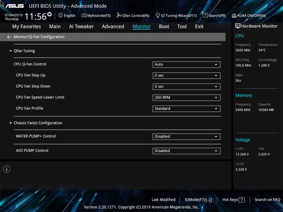Click MyFavorite(F3) label
The image size is (283, 212).
pos(99,16)
